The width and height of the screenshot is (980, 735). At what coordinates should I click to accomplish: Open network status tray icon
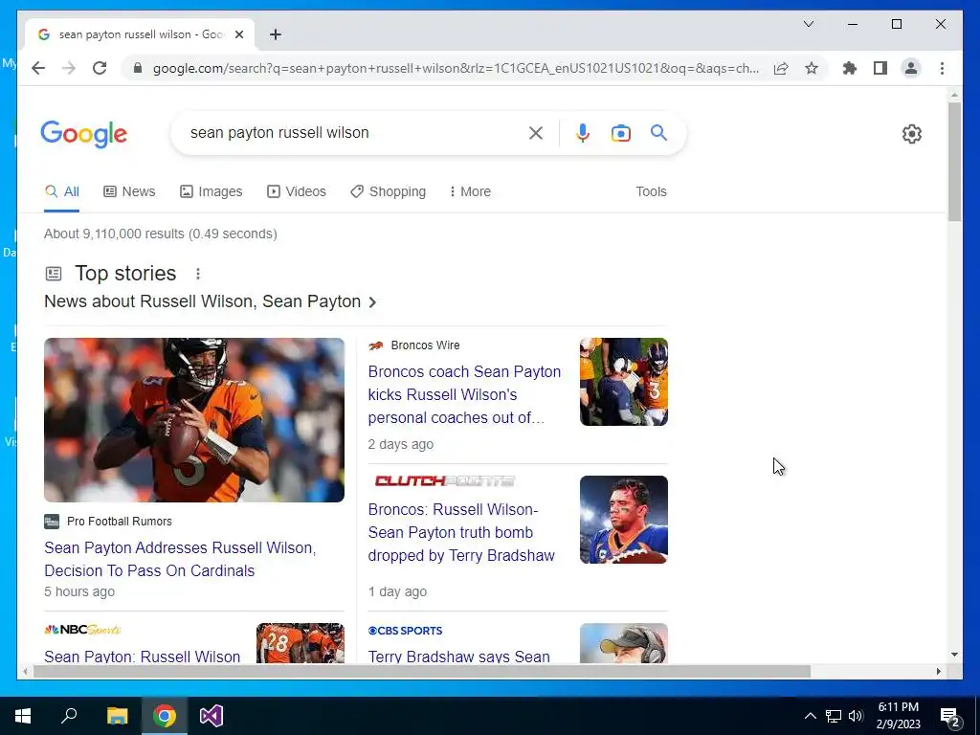coord(834,716)
